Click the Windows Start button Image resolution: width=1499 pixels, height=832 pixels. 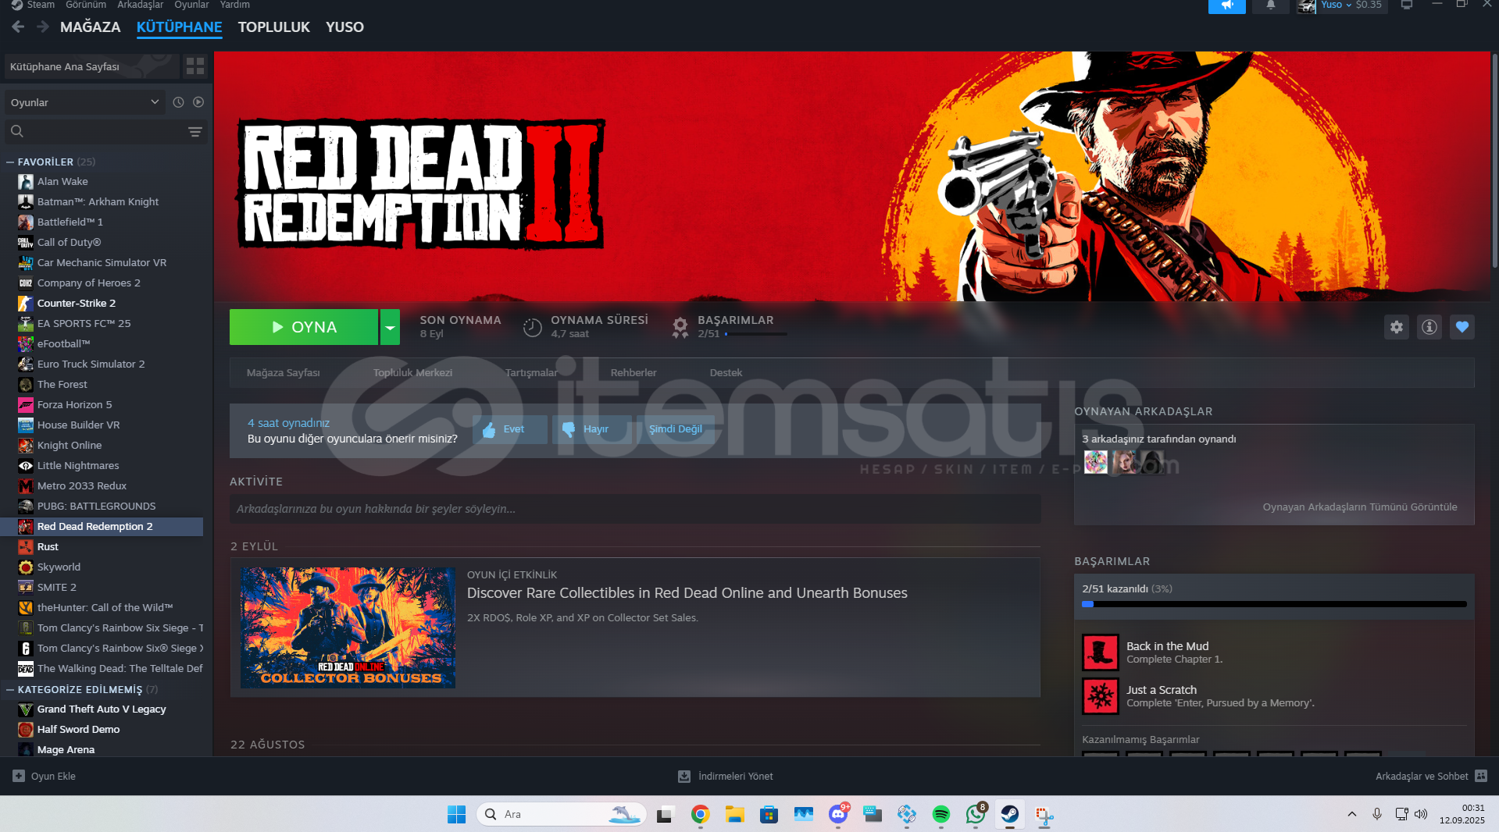(x=456, y=814)
